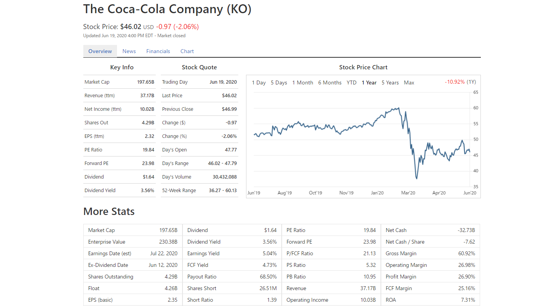Click Shares Short value 26.51M
Image resolution: width=544 pixels, height=306 pixels.
point(268,289)
